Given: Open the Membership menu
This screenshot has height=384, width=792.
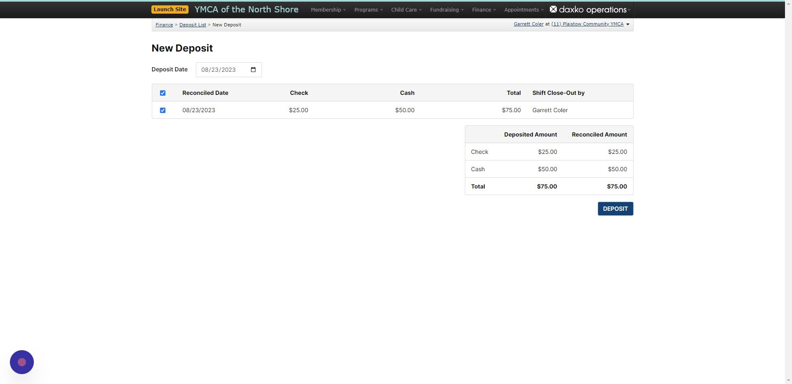Looking at the screenshot, I should pos(328,9).
